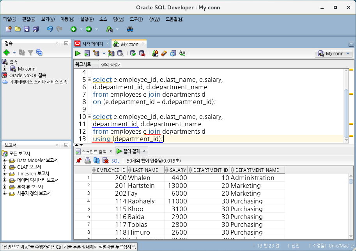Click the SQL Tuning Advisor icon
The width and height of the screenshot is (356, 251).
[120, 53]
